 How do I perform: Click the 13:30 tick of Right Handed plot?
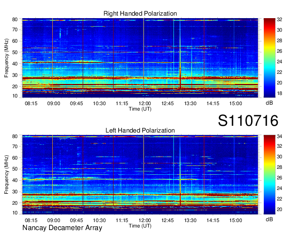point(190,103)
